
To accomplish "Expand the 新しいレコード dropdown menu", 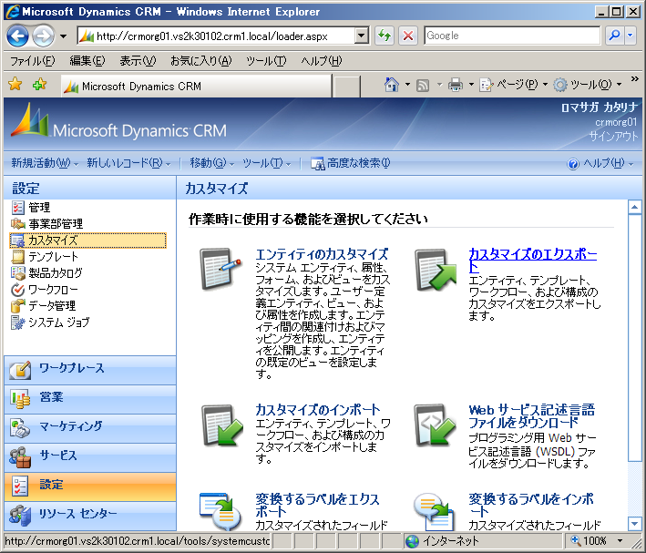I will pyautogui.click(x=168, y=164).
